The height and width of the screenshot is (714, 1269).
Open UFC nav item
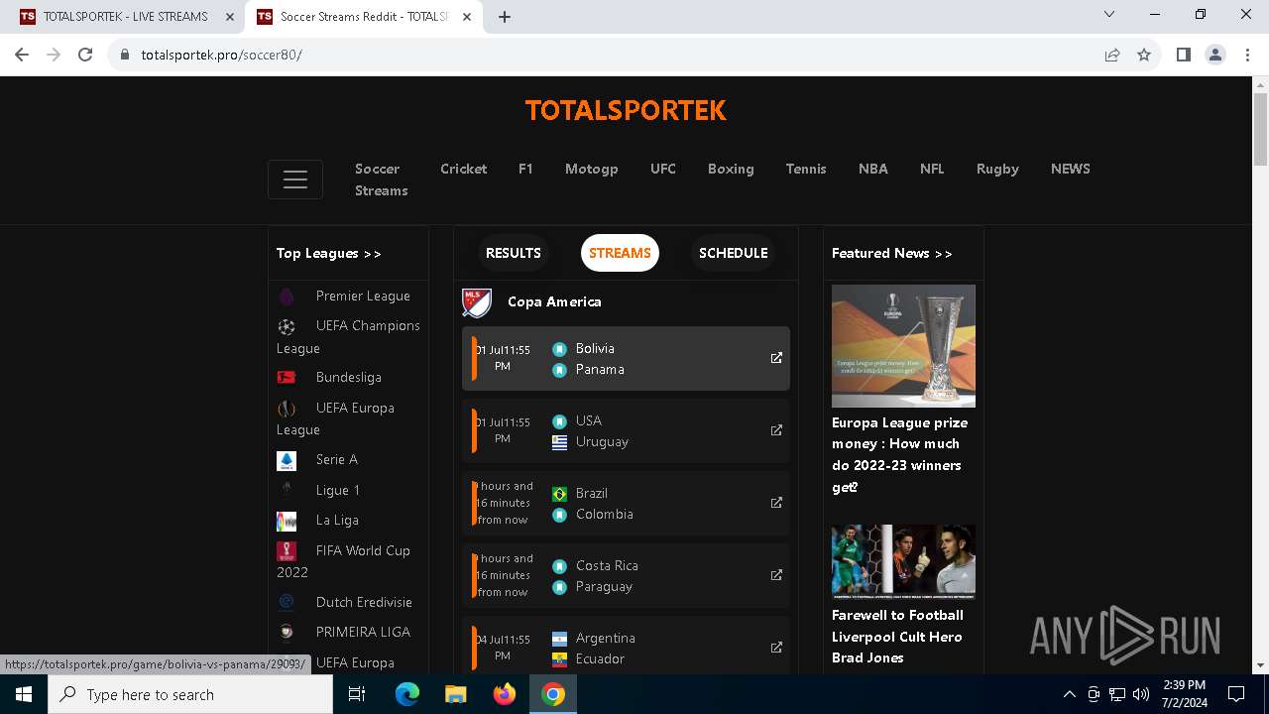click(x=663, y=169)
